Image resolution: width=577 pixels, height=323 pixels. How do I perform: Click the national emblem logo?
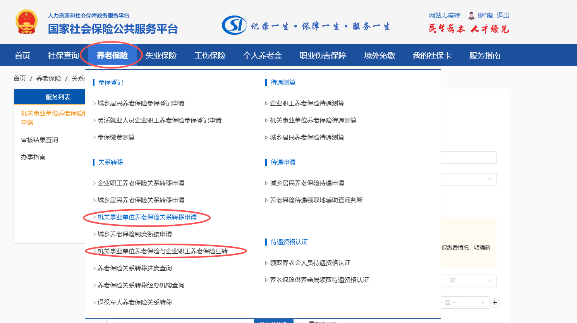coord(26,22)
